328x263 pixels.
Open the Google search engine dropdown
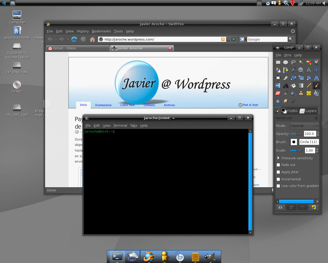(x=243, y=39)
